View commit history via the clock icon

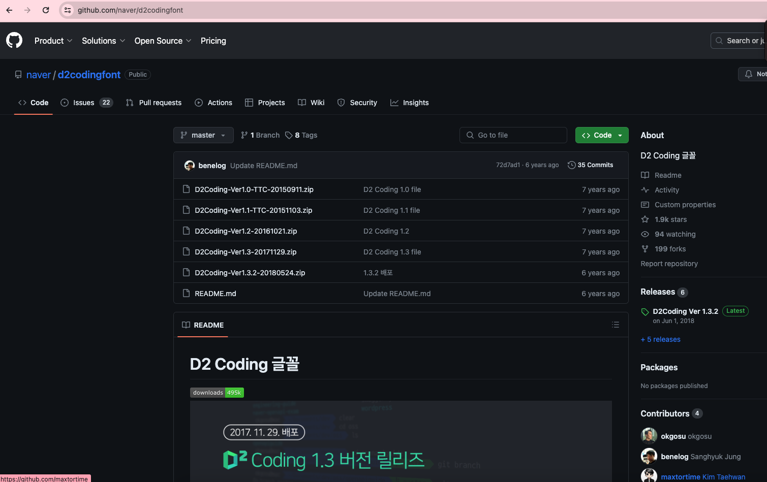click(x=572, y=165)
